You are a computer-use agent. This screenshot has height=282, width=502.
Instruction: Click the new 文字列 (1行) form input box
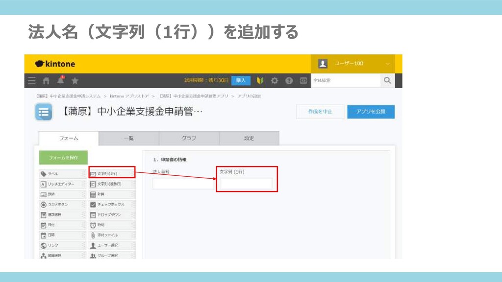(246, 184)
